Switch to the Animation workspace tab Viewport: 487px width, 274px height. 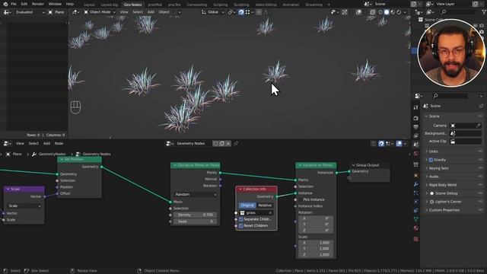291,5
